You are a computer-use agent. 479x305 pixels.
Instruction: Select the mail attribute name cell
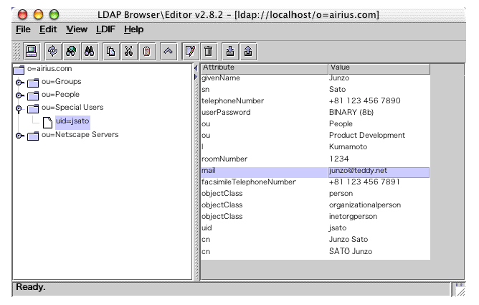[x=265, y=171]
